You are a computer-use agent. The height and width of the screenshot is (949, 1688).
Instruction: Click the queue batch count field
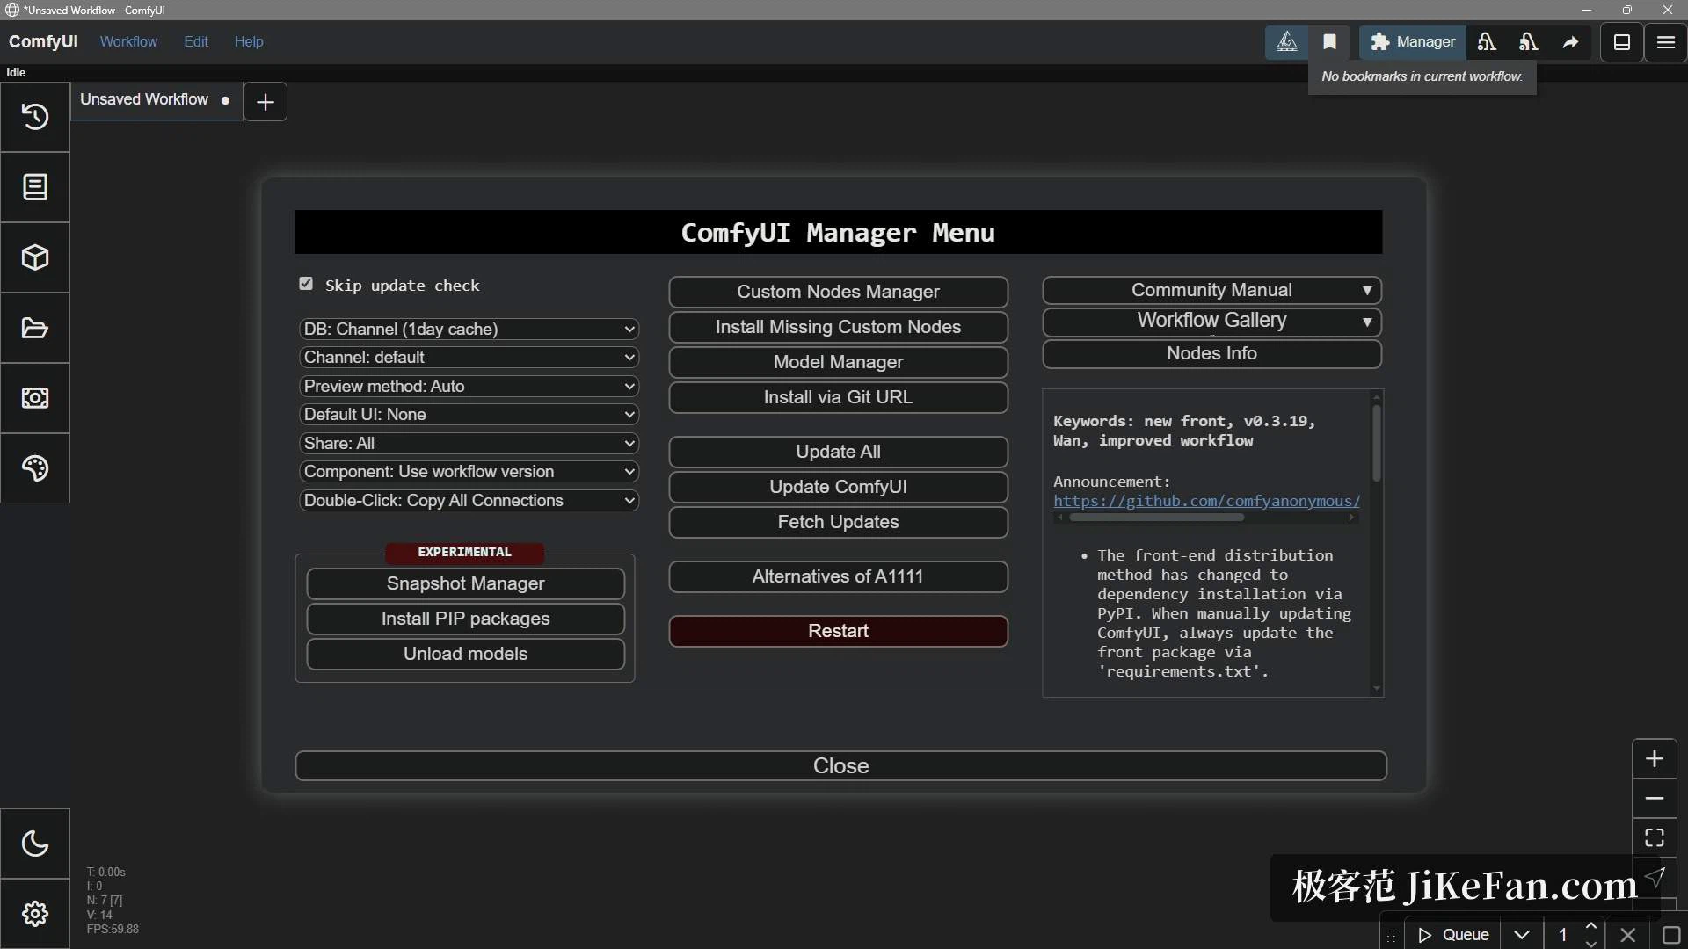[x=1563, y=935]
